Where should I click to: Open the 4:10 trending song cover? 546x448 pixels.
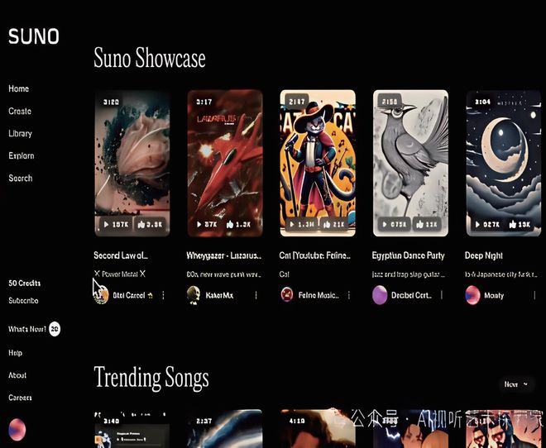pyautogui.click(x=318, y=429)
